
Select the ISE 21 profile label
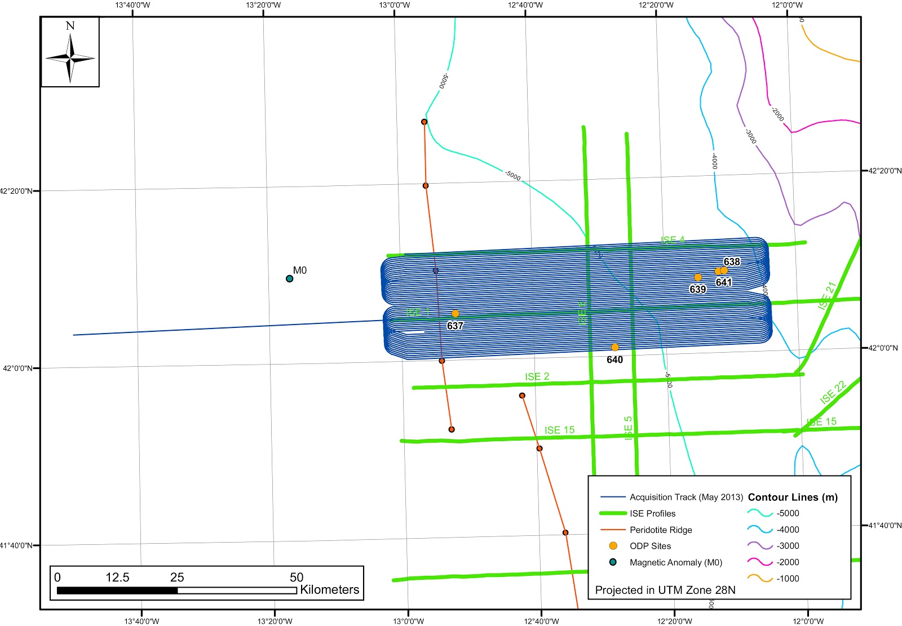827,296
